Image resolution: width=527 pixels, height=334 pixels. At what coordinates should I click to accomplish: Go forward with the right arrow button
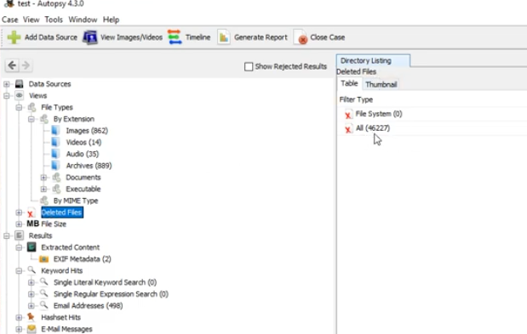26,65
